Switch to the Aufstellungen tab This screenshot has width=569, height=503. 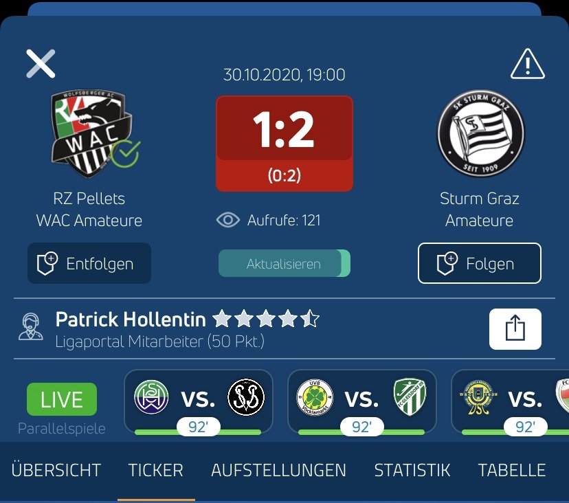(279, 470)
